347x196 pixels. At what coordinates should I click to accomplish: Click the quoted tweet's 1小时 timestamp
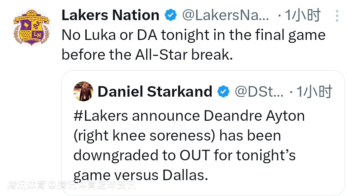[313, 91]
